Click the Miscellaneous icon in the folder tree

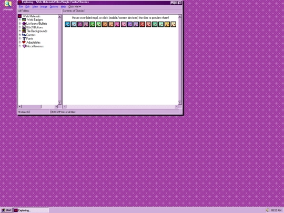(24, 46)
